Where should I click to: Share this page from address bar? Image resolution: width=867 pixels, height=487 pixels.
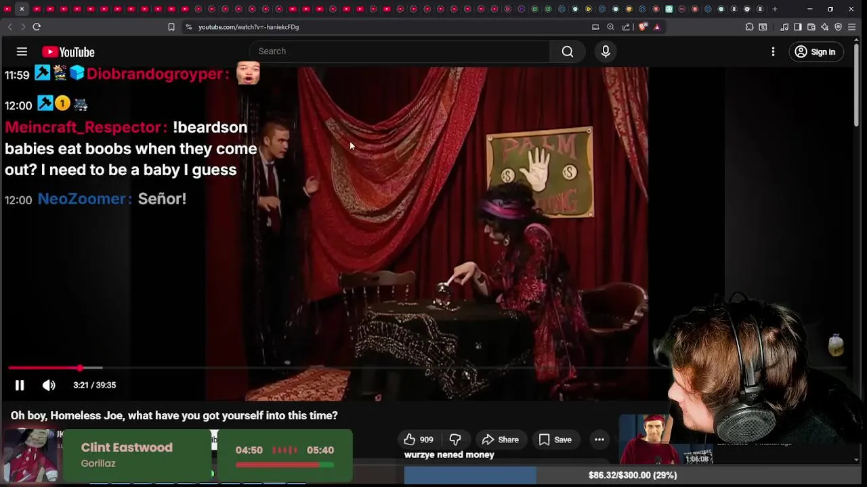tap(626, 27)
